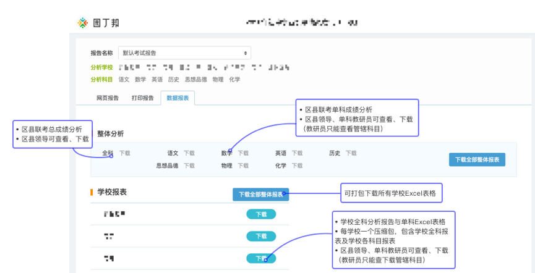Click the 整体分析 section heading

click(111, 134)
